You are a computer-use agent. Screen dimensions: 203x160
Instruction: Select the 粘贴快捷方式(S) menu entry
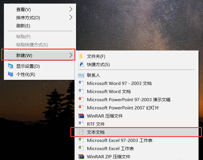click(x=40, y=45)
